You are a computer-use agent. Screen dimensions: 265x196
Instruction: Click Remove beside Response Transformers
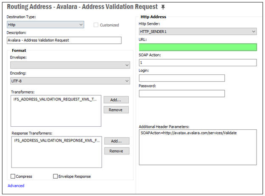(x=117, y=151)
